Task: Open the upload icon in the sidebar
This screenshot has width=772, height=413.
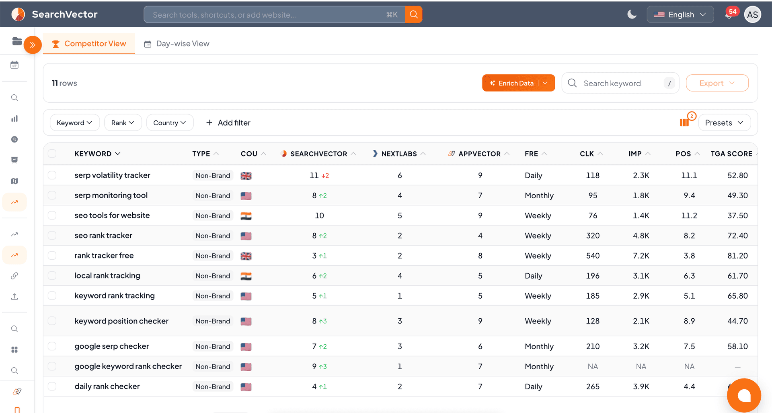Action: (14, 297)
